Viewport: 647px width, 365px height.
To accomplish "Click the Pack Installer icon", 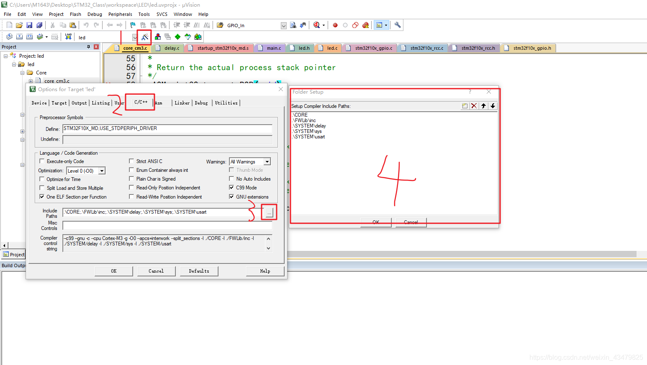I will click(198, 37).
